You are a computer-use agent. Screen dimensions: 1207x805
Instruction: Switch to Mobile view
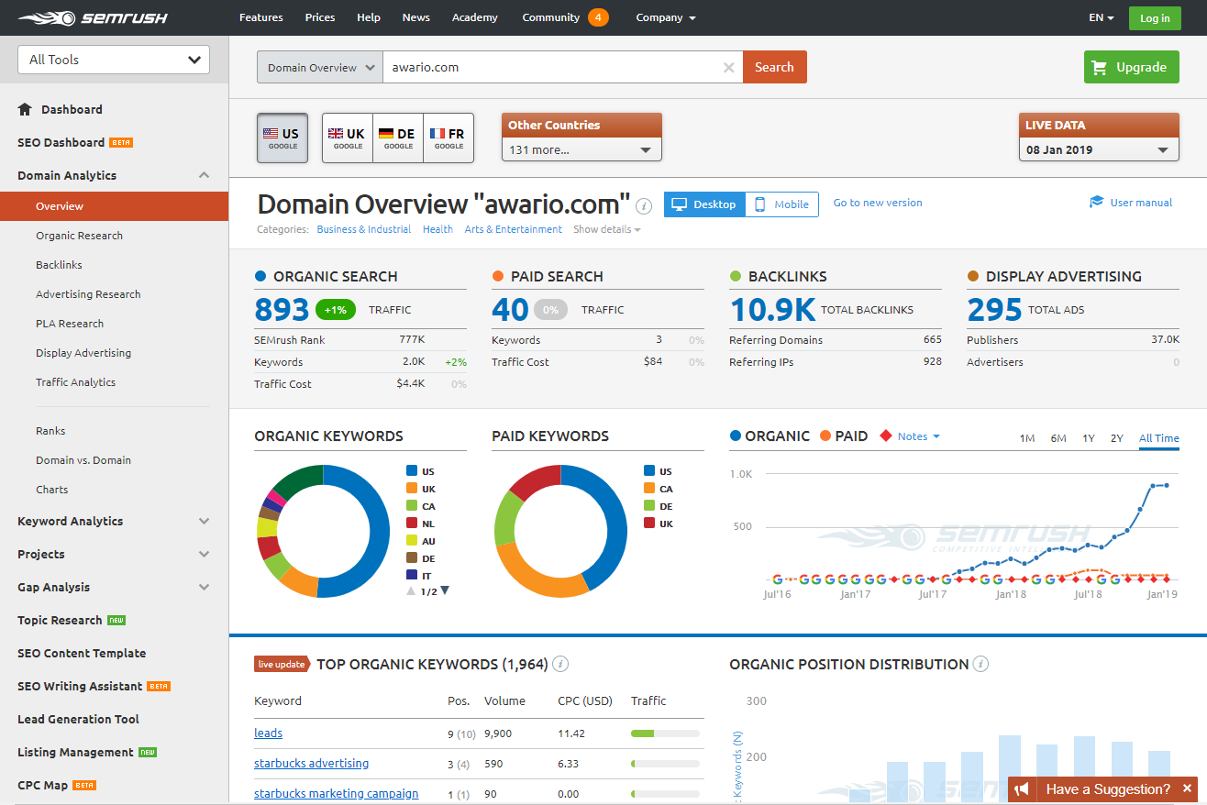point(781,204)
